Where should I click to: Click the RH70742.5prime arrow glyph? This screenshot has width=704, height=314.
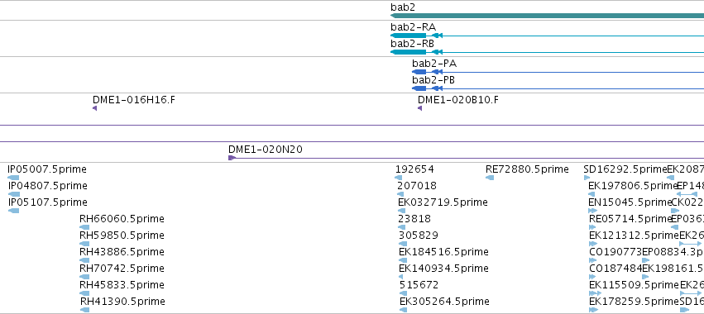(84, 277)
